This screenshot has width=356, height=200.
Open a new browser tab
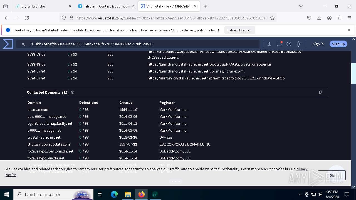tap(206, 6)
